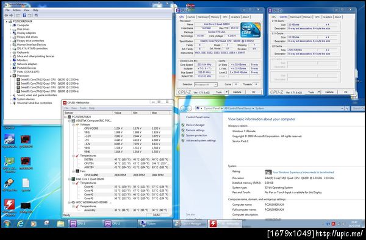
Task: Click the Validate button in left CPU-Z window
Action: coord(237,92)
